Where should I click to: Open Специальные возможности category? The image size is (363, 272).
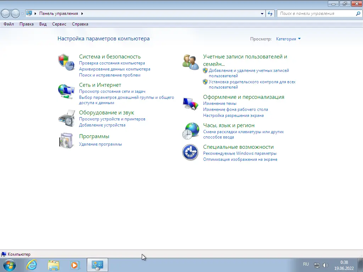(x=238, y=147)
